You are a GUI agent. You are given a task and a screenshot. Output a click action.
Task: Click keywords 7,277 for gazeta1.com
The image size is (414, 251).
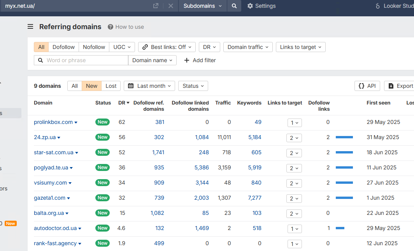[255, 198]
